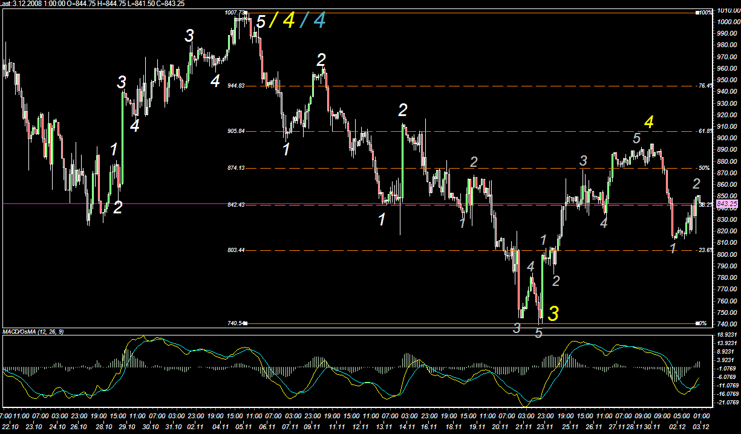
Task: Select the yellow 4 label near 61.8% level
Action: [648, 123]
